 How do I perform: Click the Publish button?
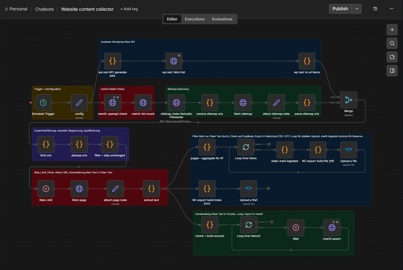tap(340, 9)
